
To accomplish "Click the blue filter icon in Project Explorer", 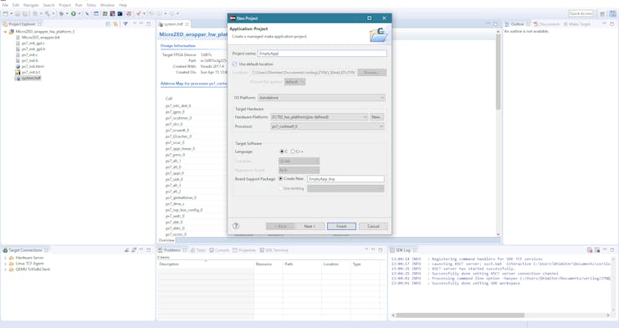I will pos(125,24).
